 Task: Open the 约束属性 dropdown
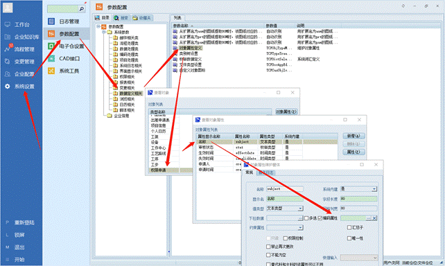pos(300,228)
